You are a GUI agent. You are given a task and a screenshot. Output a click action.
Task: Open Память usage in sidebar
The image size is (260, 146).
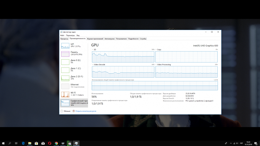pyautogui.click(x=74, y=54)
